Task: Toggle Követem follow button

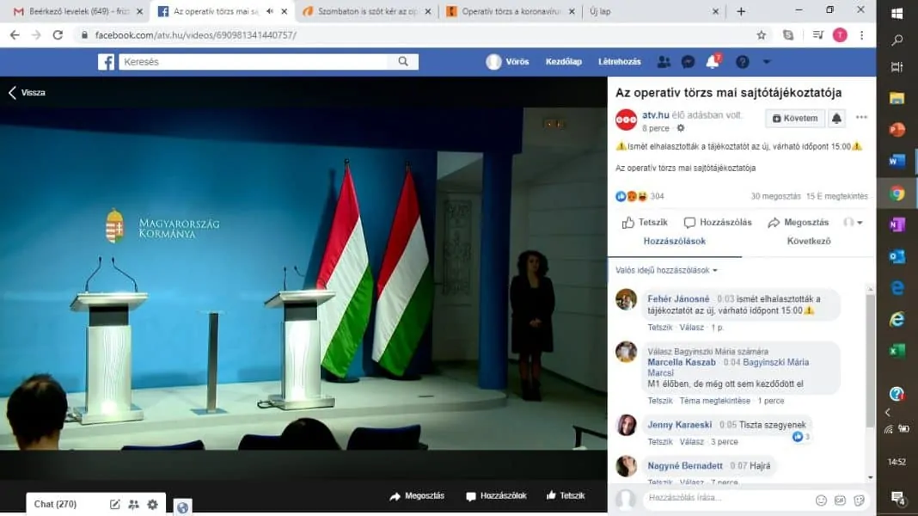Action: click(795, 119)
